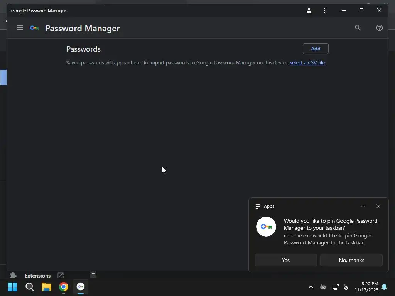Click the Passwords heading text
This screenshot has width=395, height=296.
83,49
